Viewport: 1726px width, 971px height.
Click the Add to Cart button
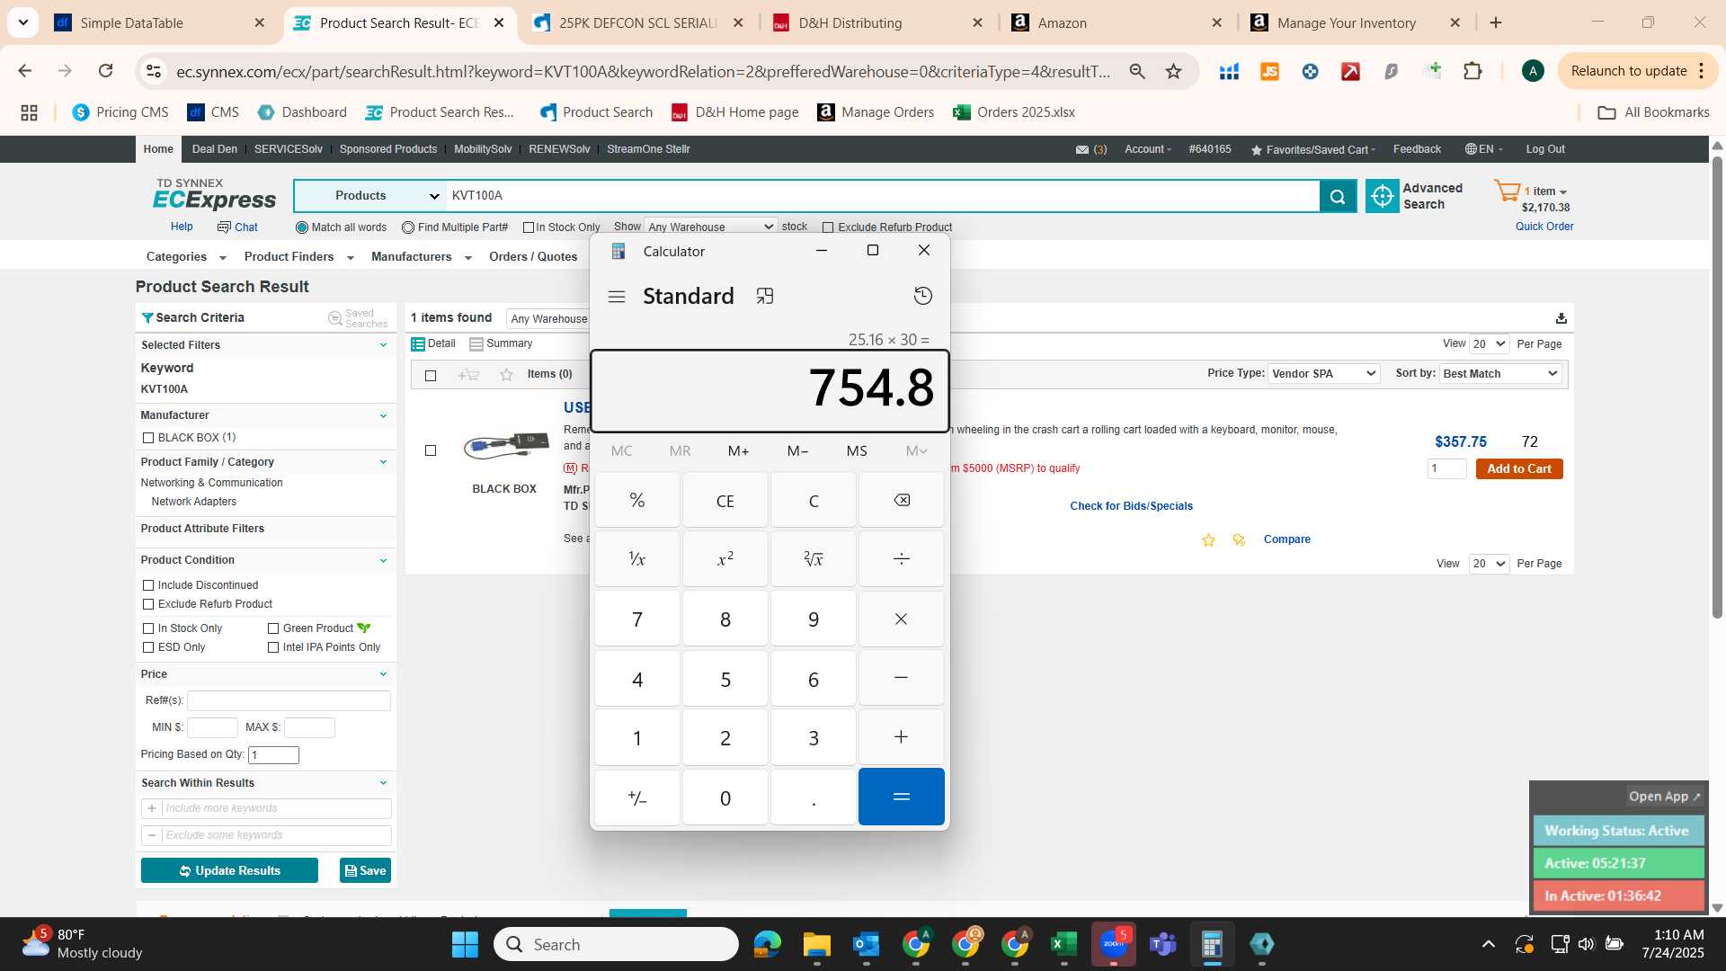(1519, 469)
